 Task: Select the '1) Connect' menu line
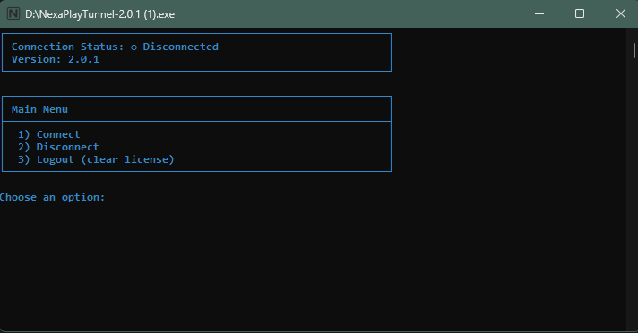(x=48, y=134)
